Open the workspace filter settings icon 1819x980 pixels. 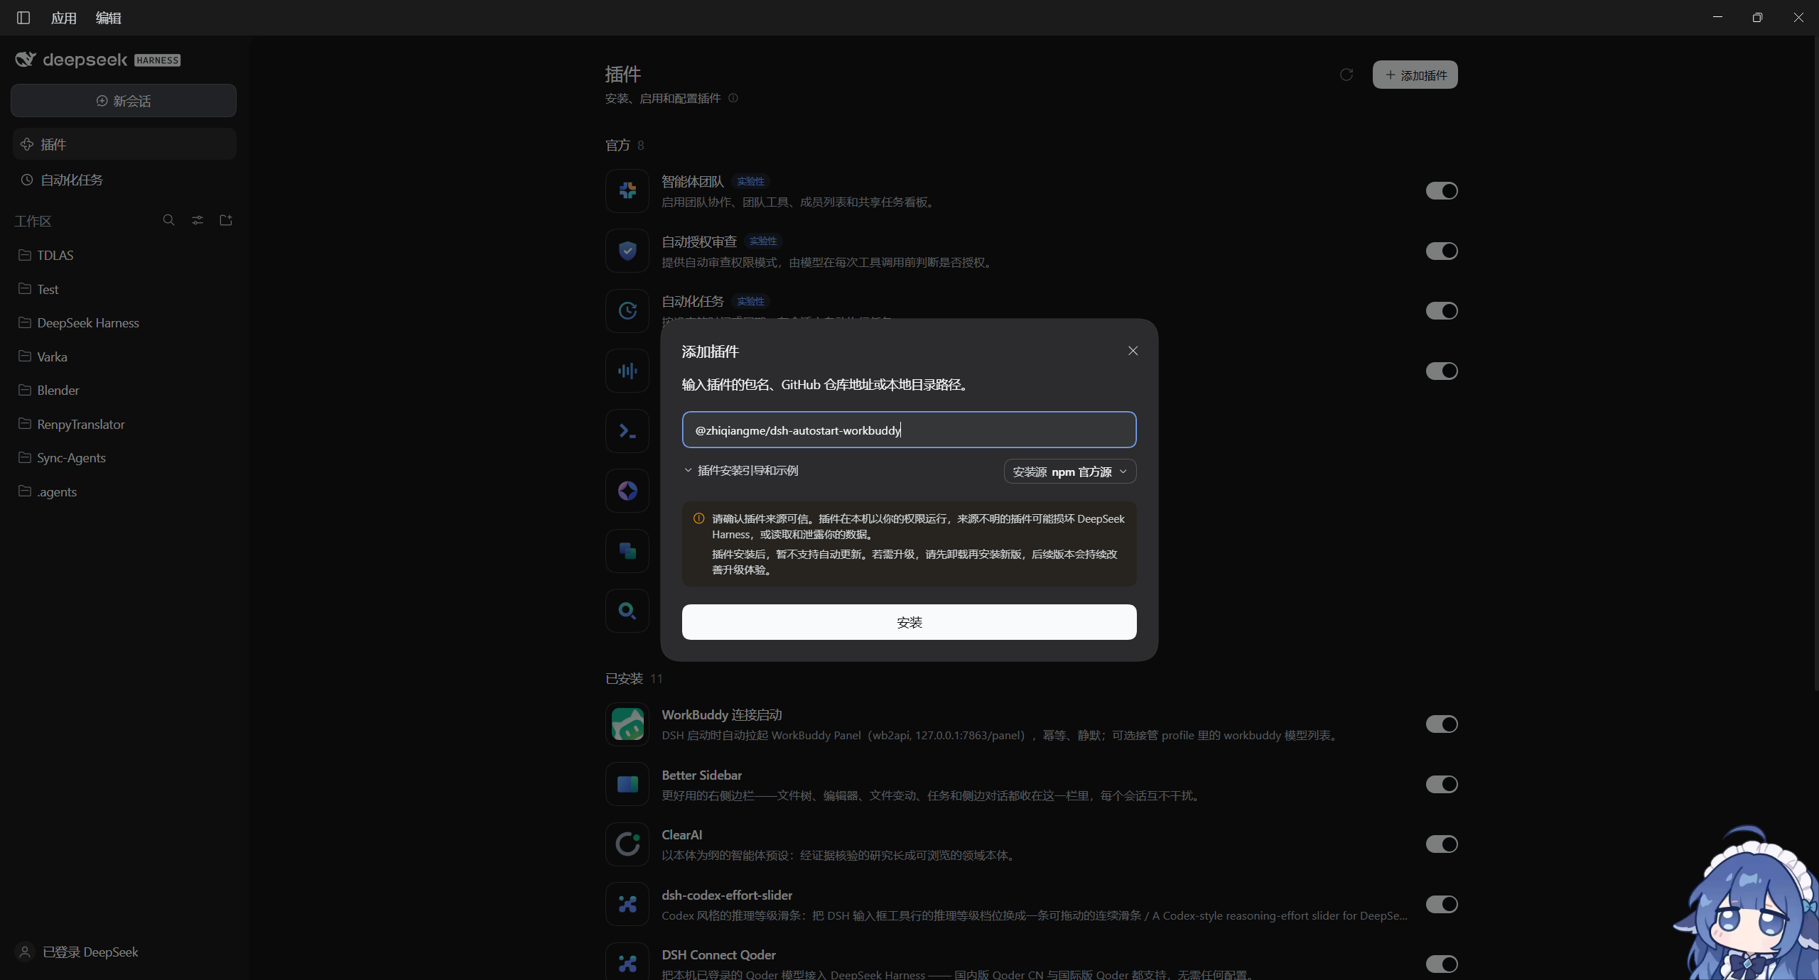[198, 220]
